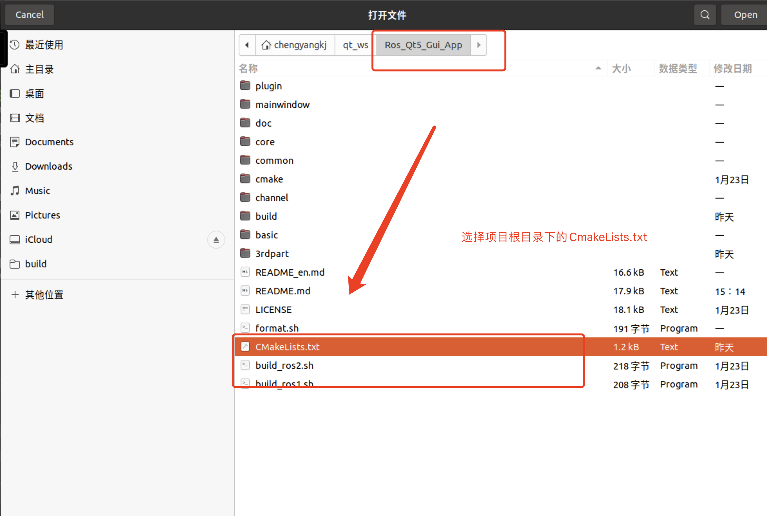Image resolution: width=767 pixels, height=516 pixels.
Task: Select the Ros_Qt5_Gui_App path segment
Action: click(423, 45)
